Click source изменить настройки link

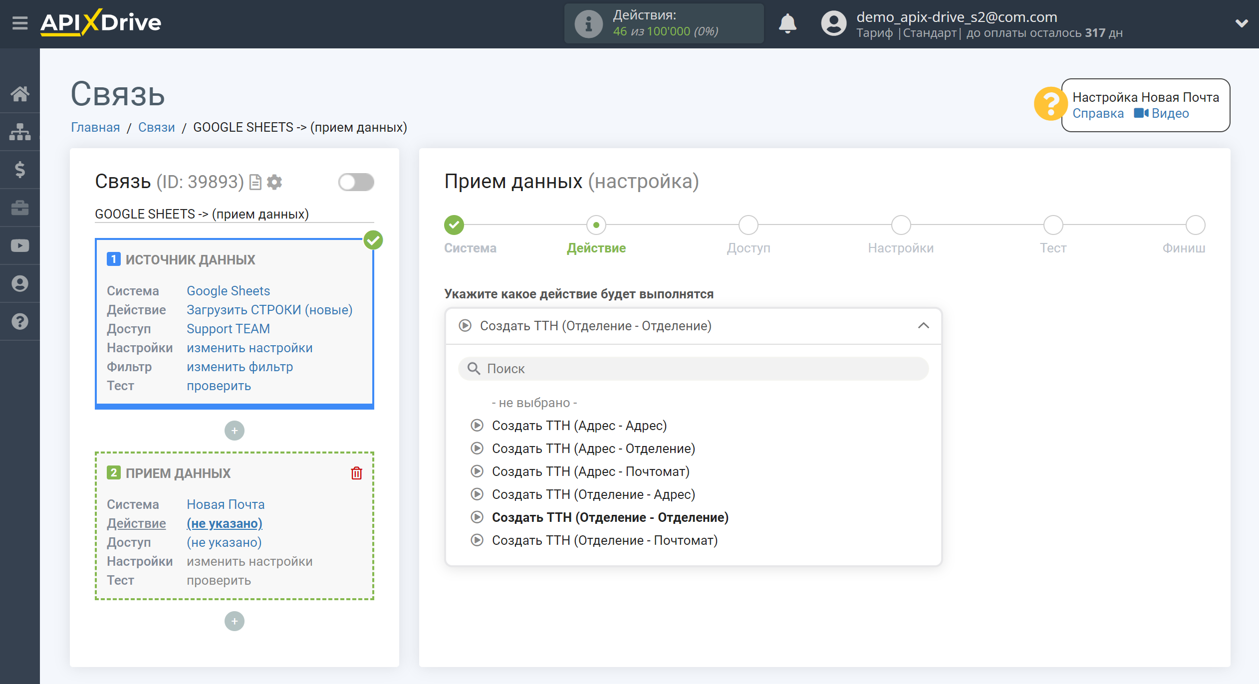[250, 348]
